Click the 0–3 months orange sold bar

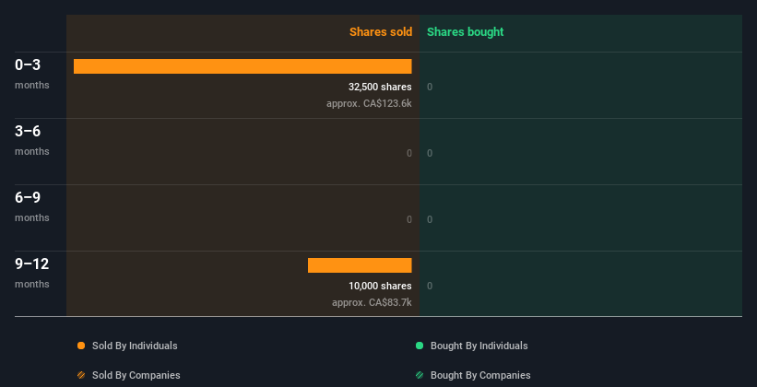[x=242, y=66]
